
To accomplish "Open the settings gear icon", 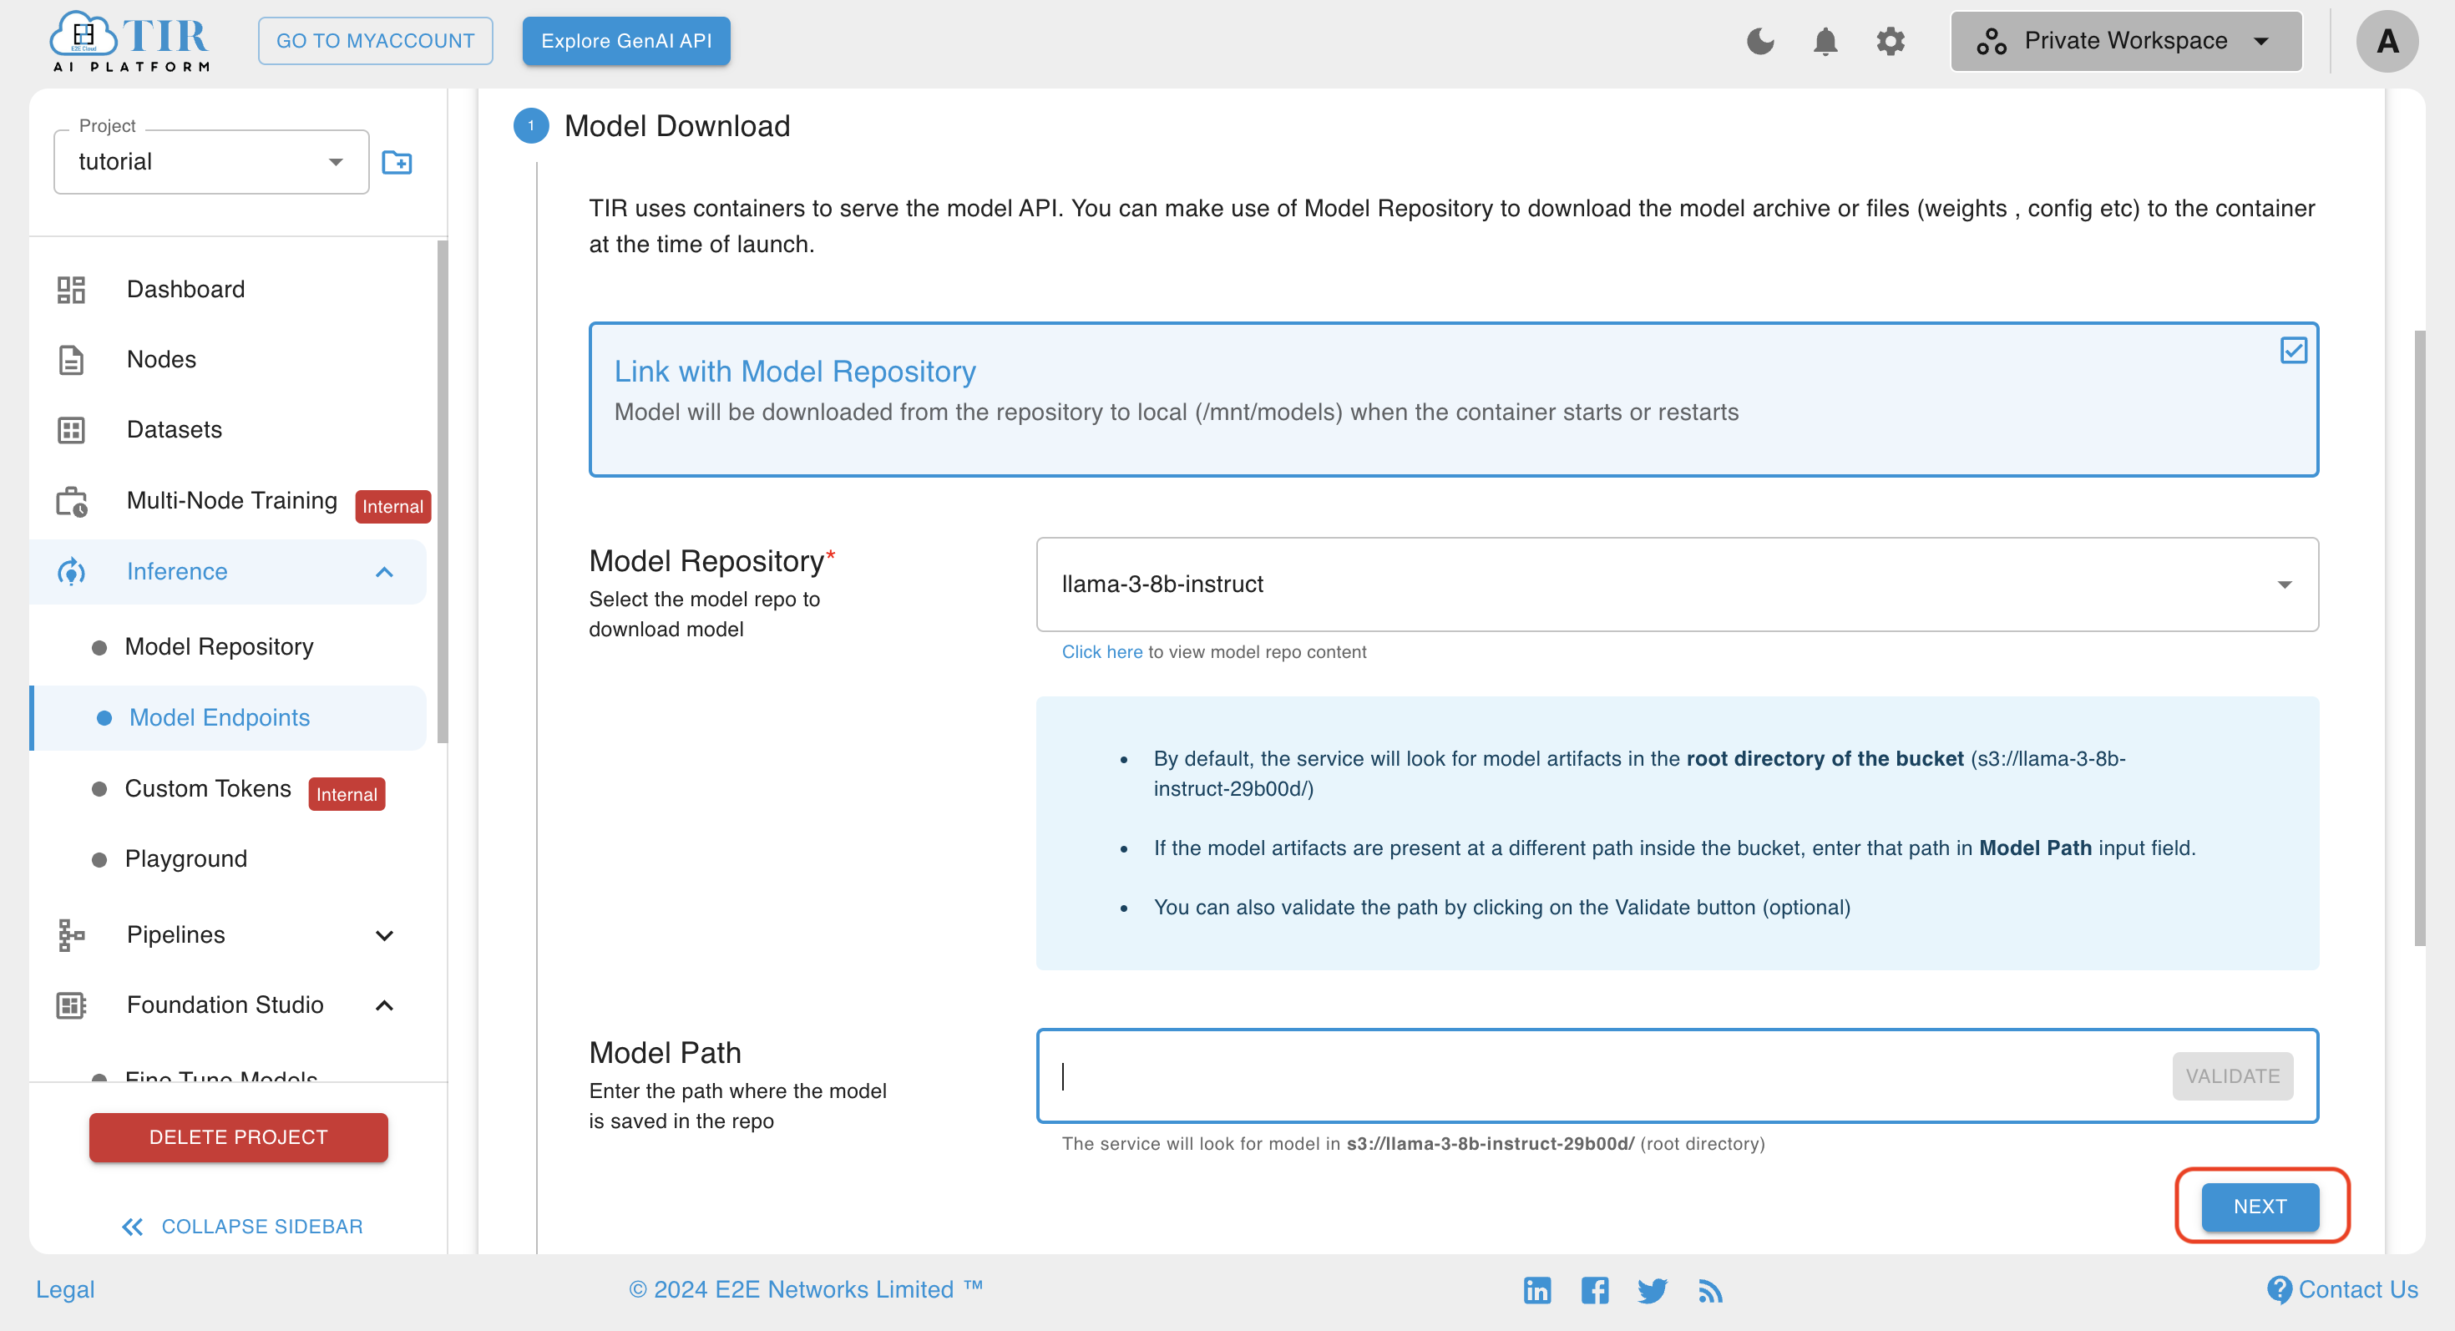I will tap(1890, 41).
